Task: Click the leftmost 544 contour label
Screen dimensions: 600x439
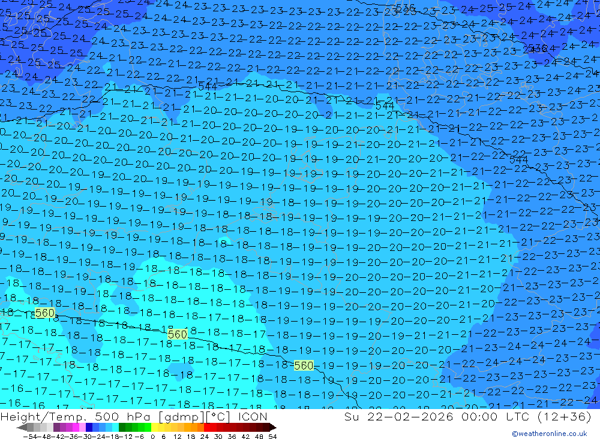Action: tap(208, 87)
